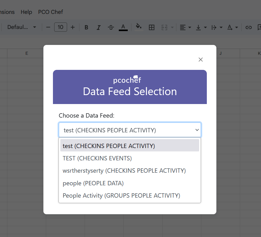Screen dimensions: 261x237
Task: Open the cell borders tool
Action: [x=152, y=27]
